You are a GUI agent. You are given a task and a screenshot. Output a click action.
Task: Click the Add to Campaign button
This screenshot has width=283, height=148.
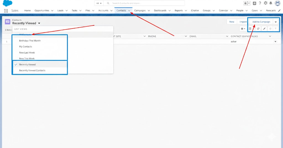point(261,22)
